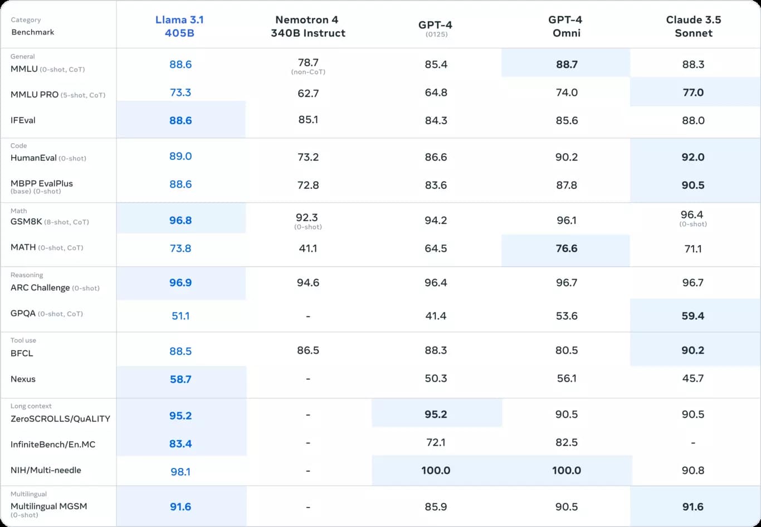Click the ARC Challenge row label
The width and height of the screenshot is (761, 527).
tap(40, 288)
